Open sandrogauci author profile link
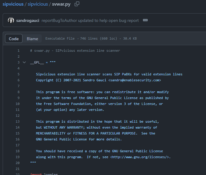 click(x=28, y=20)
